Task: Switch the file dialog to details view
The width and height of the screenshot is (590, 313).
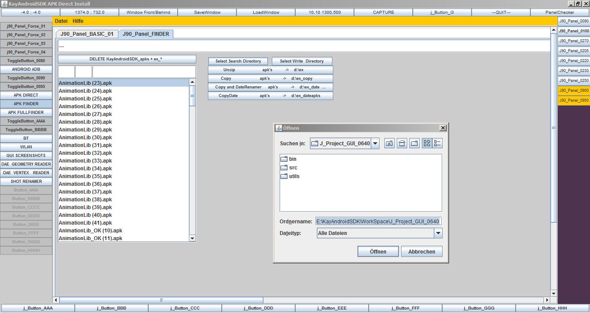Action: click(x=437, y=144)
